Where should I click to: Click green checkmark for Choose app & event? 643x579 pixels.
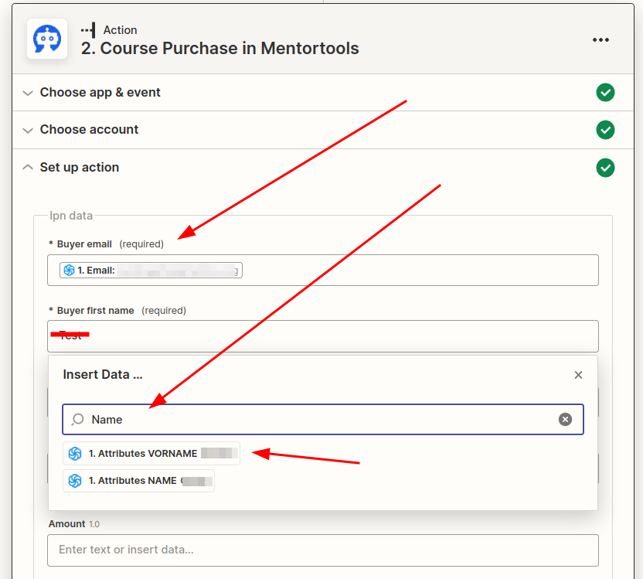[605, 92]
